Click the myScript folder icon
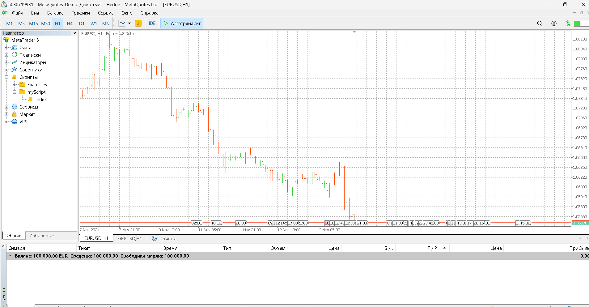The width and height of the screenshot is (589, 307). pyautogui.click(x=22, y=92)
